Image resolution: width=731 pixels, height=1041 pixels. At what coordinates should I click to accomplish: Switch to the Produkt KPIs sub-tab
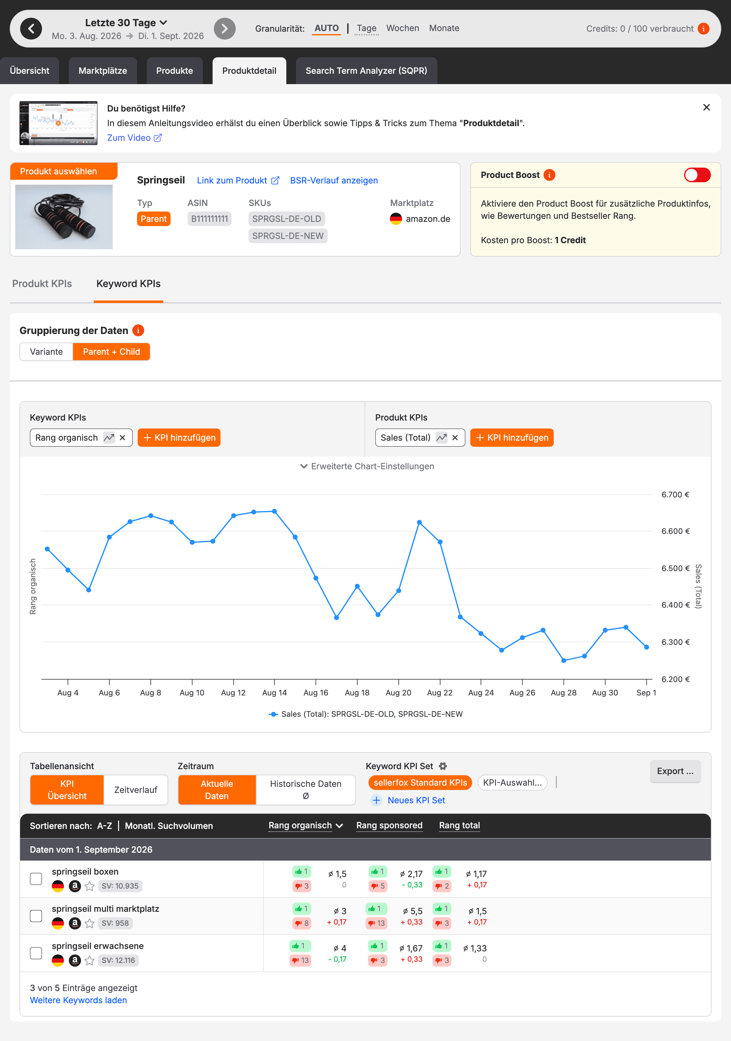tap(42, 284)
